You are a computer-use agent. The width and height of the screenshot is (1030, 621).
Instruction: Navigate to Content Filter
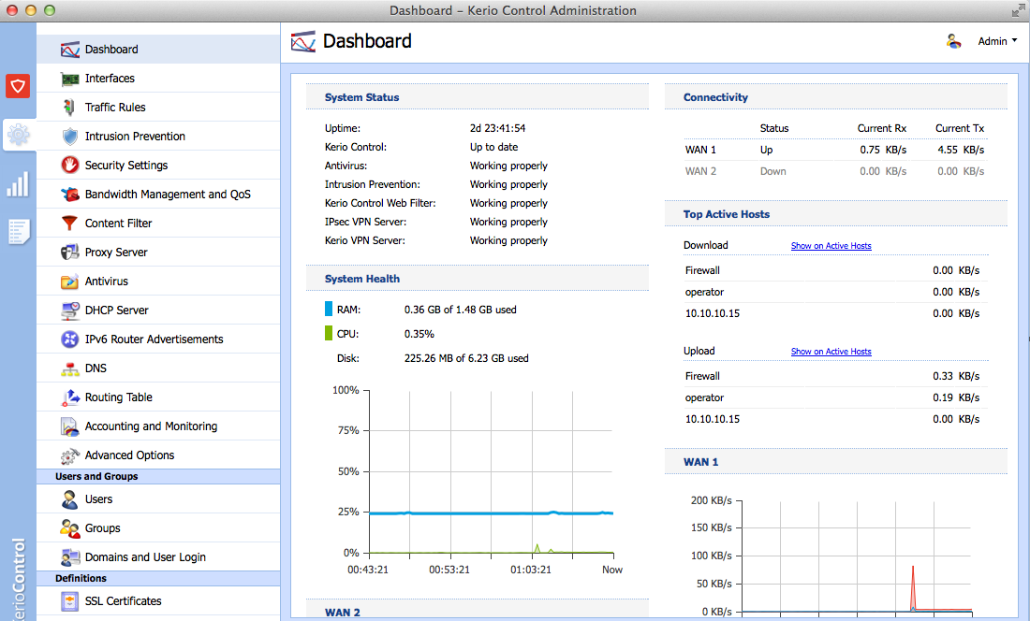[x=158, y=223]
